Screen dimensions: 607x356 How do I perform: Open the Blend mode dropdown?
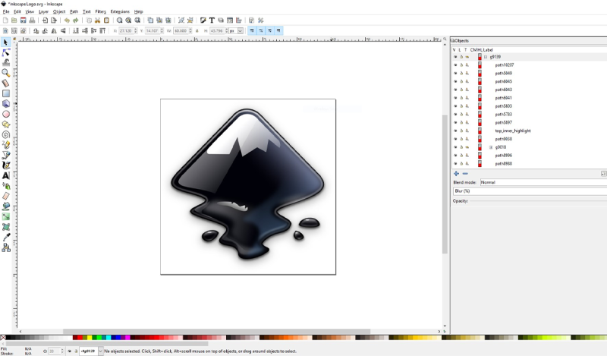pos(543,182)
